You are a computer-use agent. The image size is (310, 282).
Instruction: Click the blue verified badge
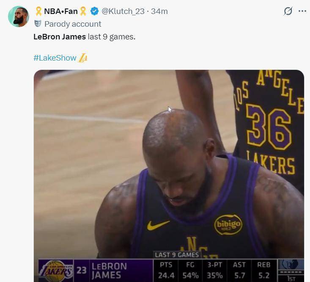[94, 11]
